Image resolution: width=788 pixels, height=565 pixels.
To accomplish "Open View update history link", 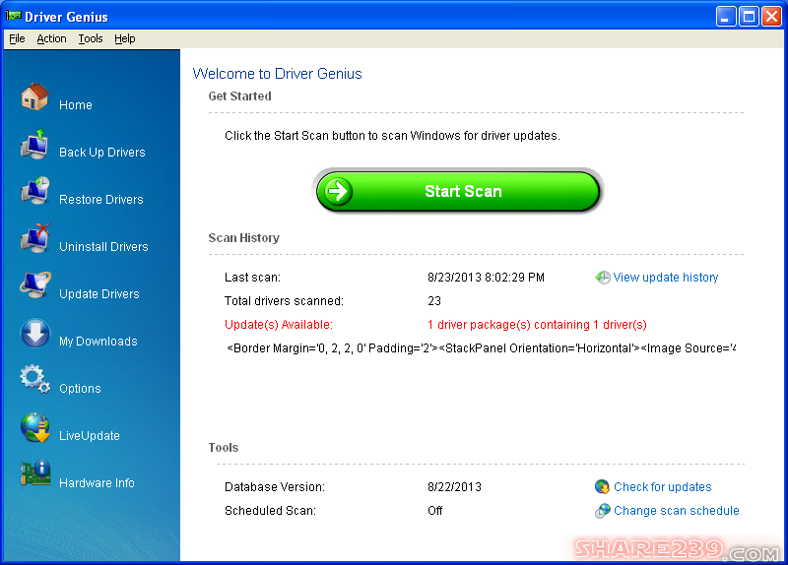I will (x=666, y=278).
